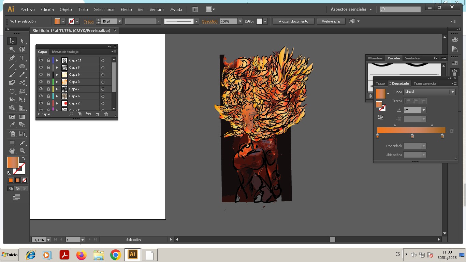Pick the Magic Wand tool
This screenshot has height=262, width=466.
(12, 49)
